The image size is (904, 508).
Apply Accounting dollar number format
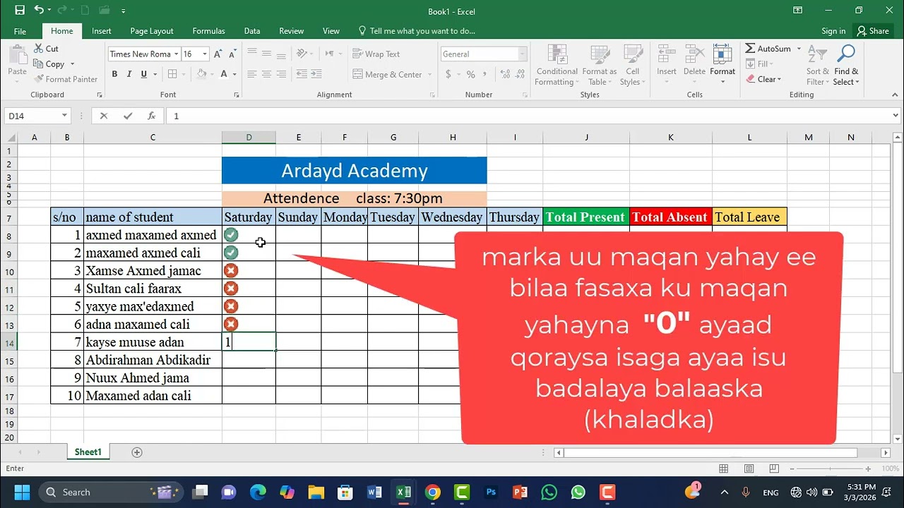coord(448,74)
